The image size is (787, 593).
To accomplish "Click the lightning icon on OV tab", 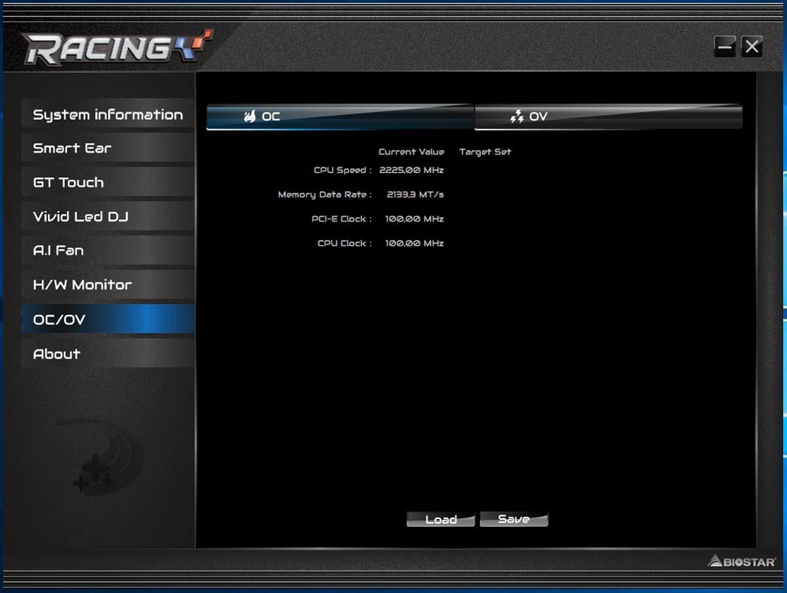I will coord(517,117).
